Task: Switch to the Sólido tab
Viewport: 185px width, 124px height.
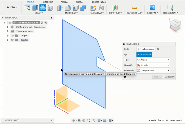Action: coord(30,2)
